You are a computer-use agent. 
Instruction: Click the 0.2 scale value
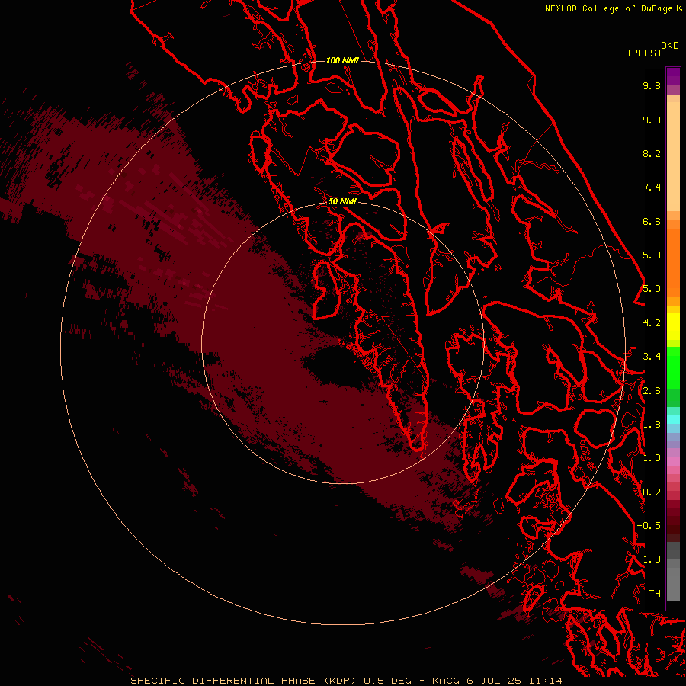652,492
